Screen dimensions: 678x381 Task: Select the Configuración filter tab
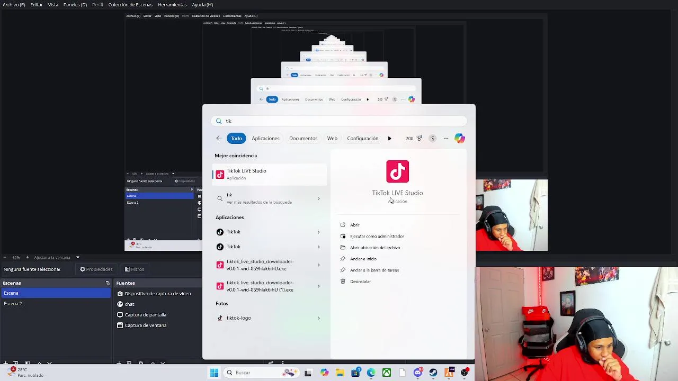coord(362,138)
